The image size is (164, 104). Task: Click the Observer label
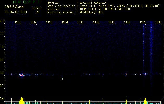point(53,3)
